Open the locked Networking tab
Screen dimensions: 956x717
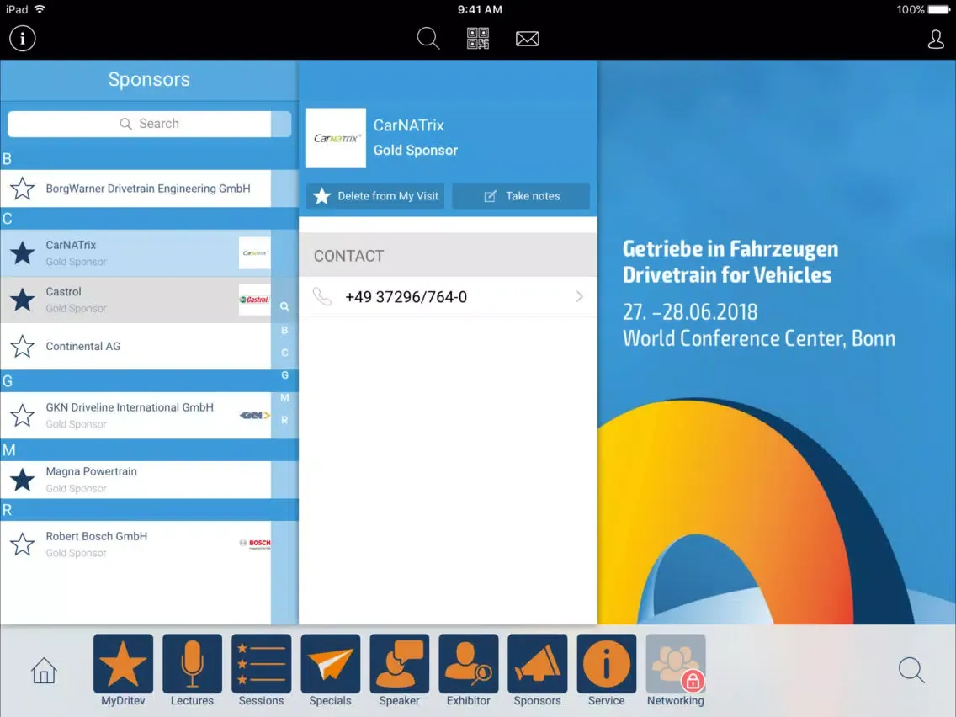(676, 671)
